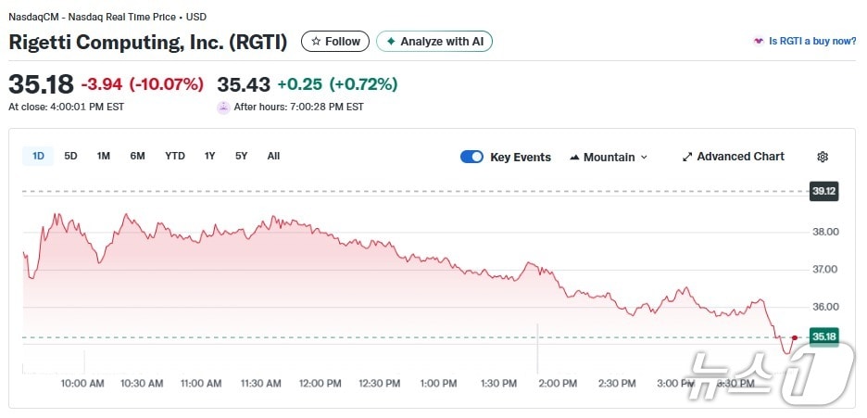Choose the 1M time range
The width and height of the screenshot is (867, 418).
[104, 156]
